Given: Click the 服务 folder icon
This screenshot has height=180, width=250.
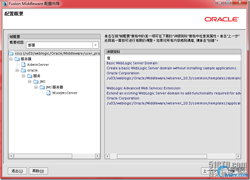Looking at the screenshot, I should point(30,76).
